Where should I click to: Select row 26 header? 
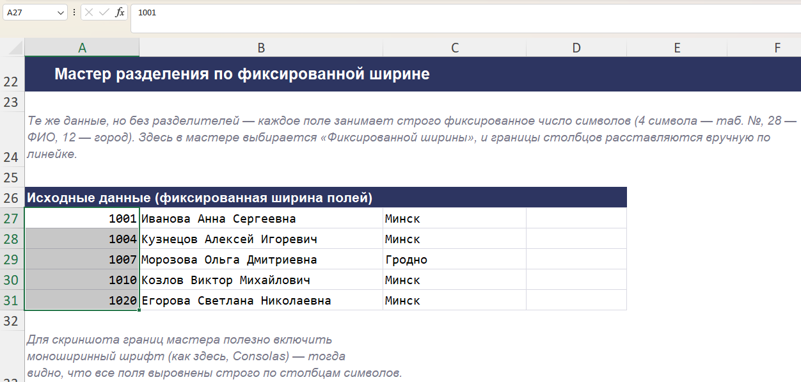pos(12,197)
